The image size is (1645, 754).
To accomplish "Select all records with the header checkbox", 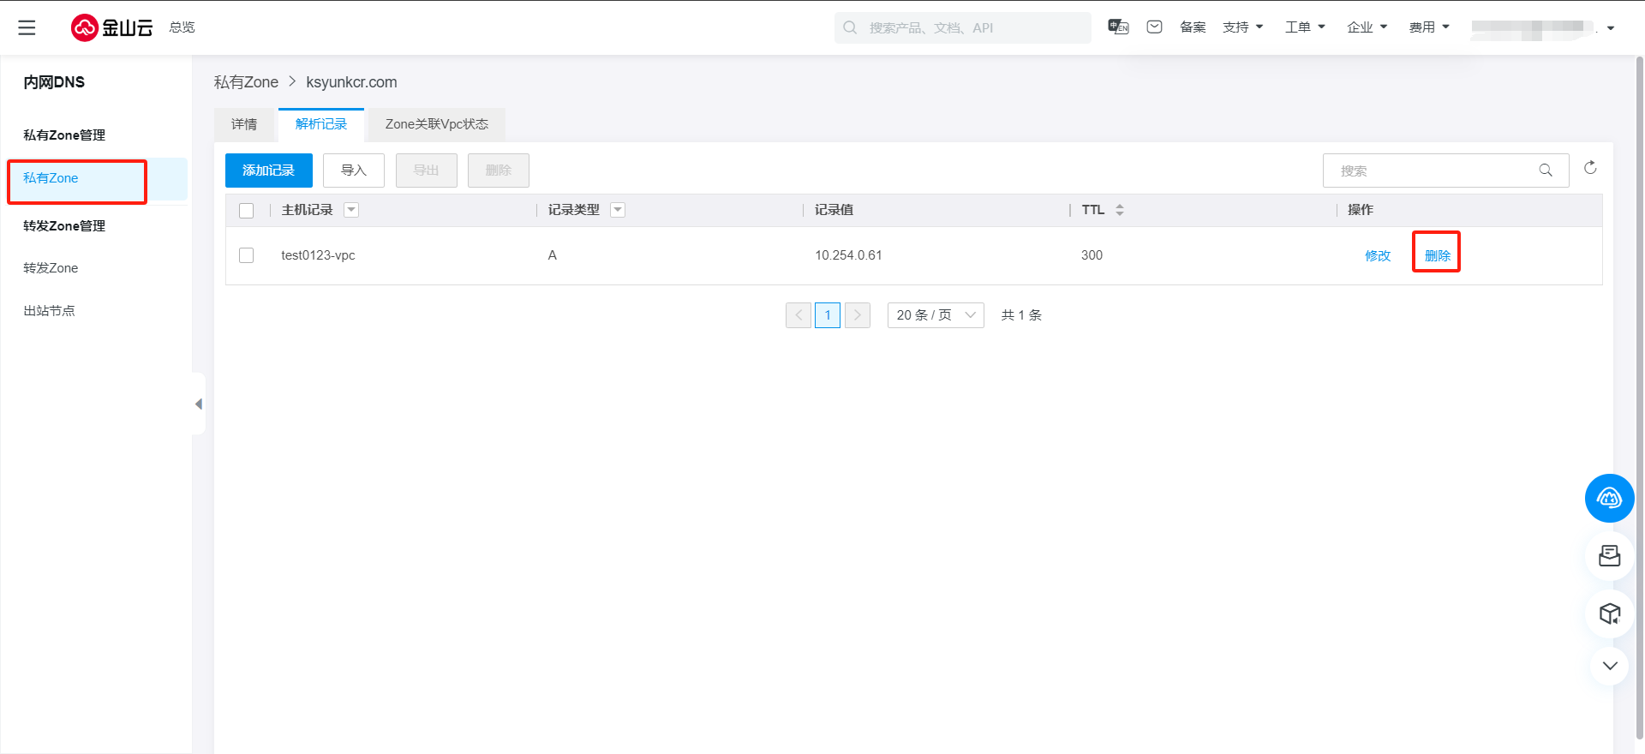I will tap(247, 211).
